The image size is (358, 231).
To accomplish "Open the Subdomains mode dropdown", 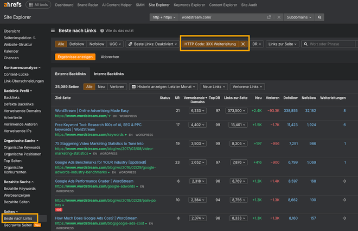I will 299,17.
